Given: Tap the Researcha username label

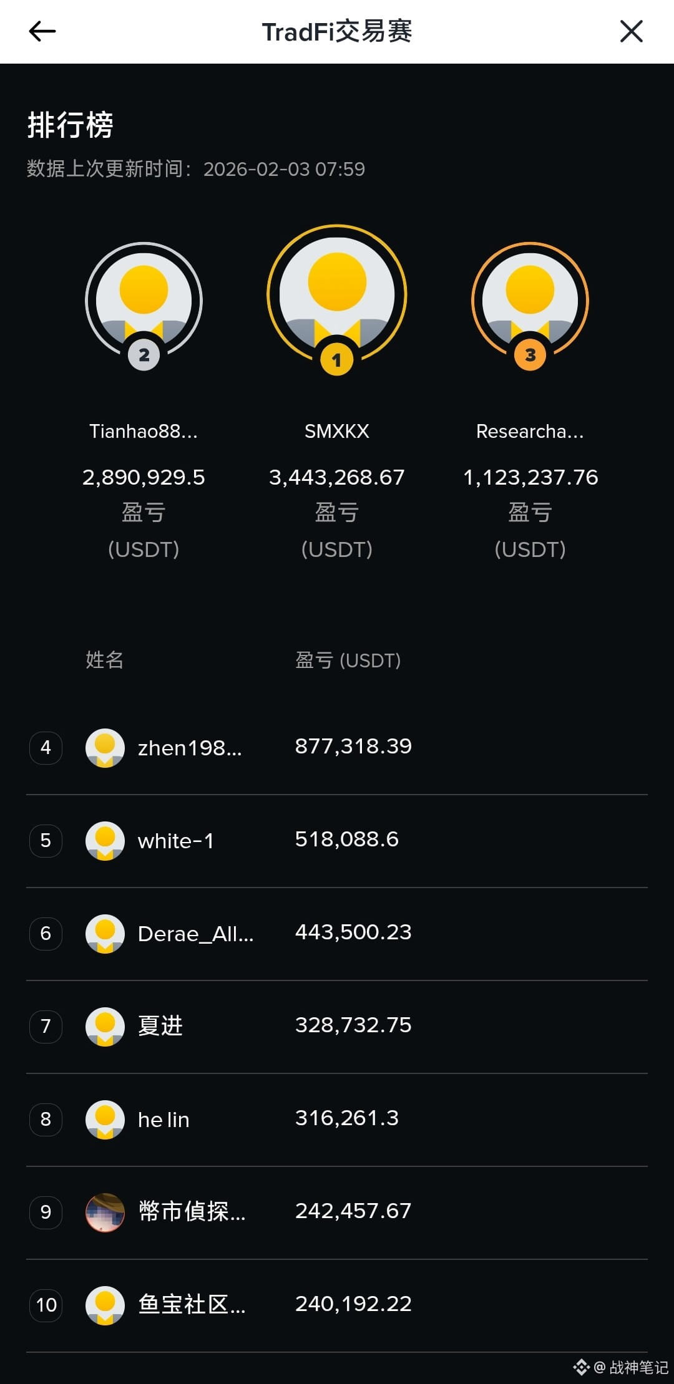Looking at the screenshot, I should (x=530, y=431).
